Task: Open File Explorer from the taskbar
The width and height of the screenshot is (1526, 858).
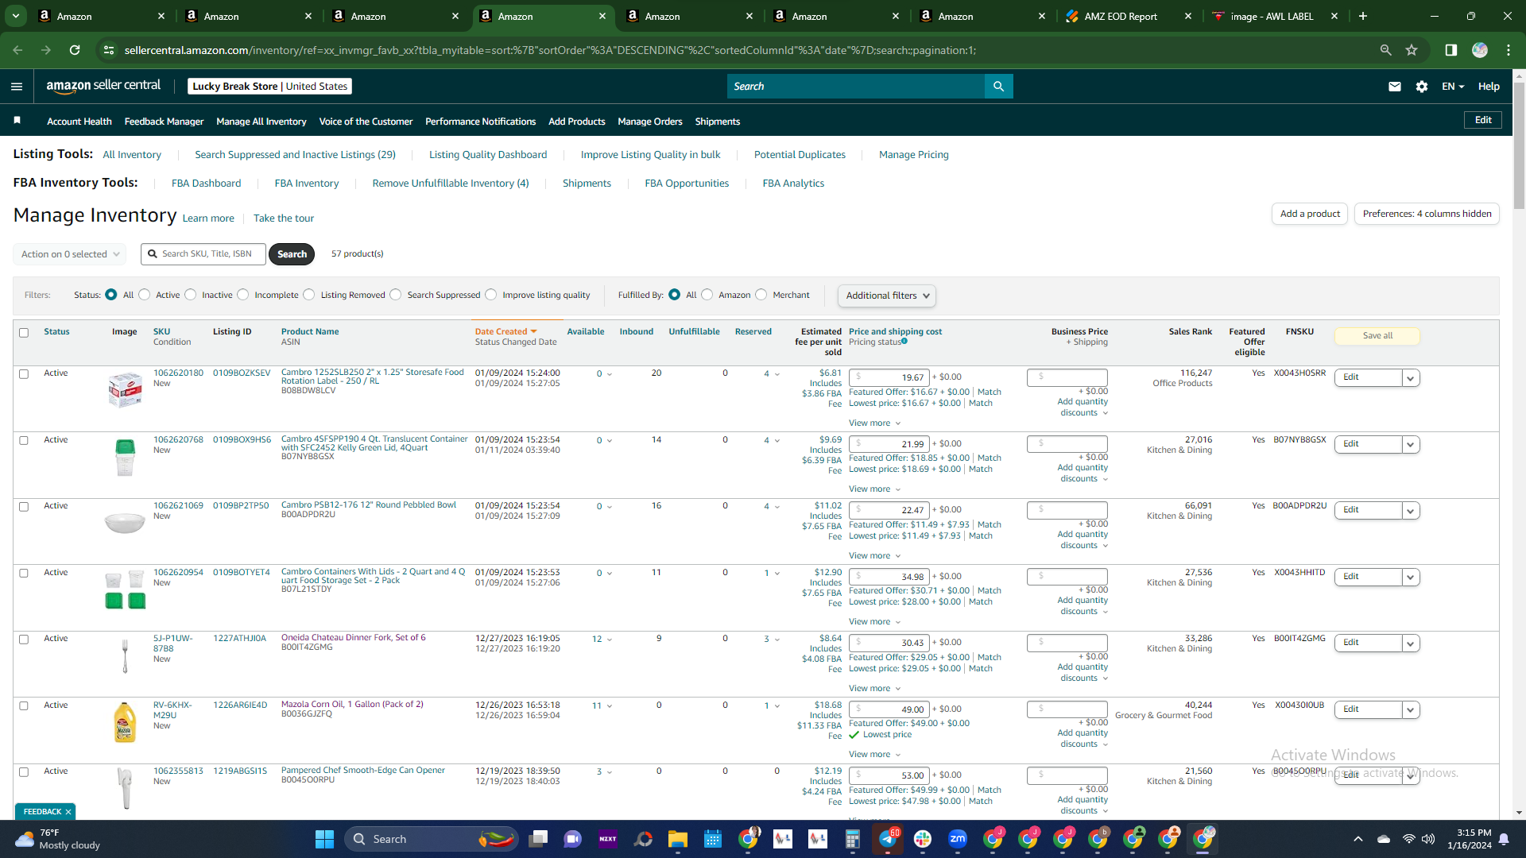Action: coord(678,839)
